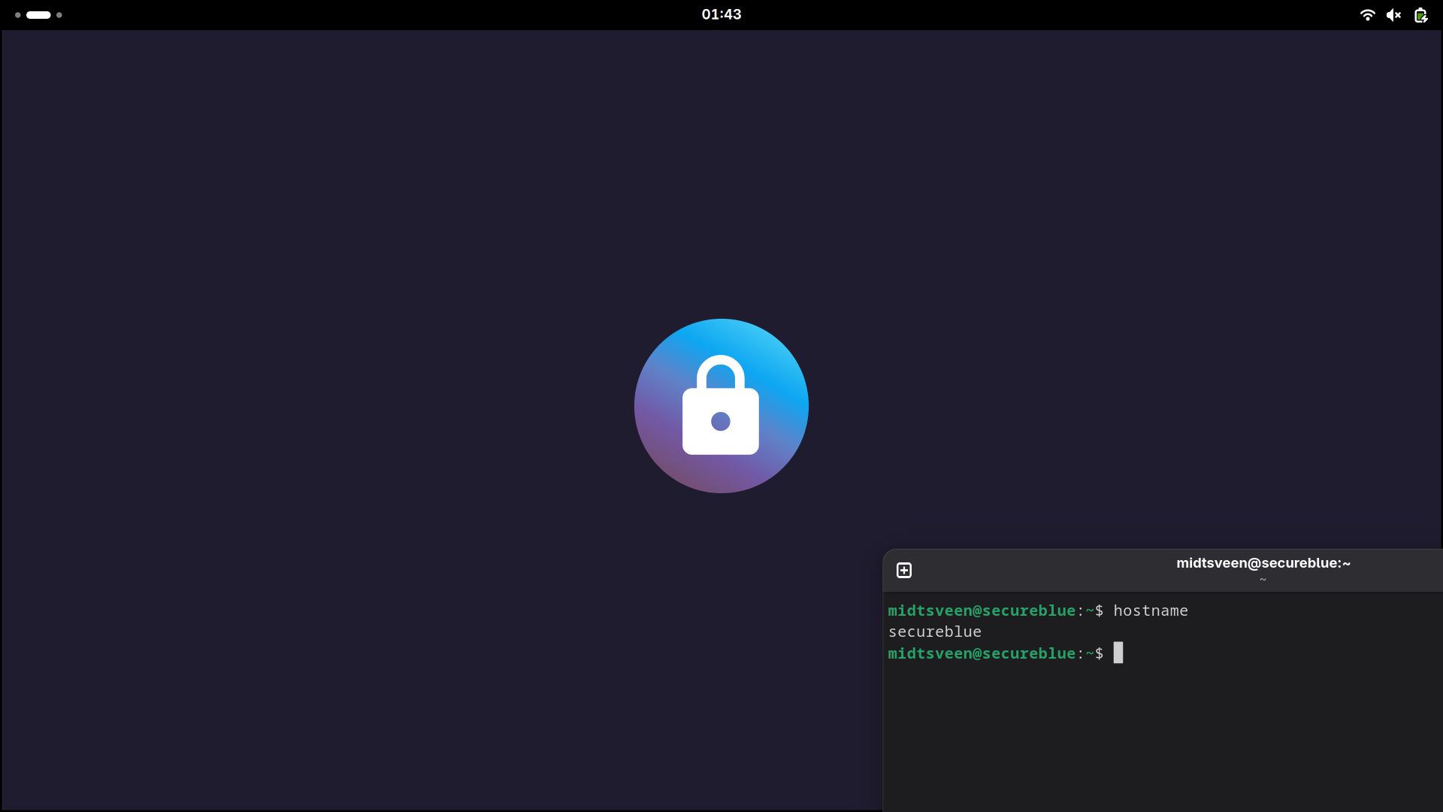Viewport: 1443px width, 812px height.
Task: Open the battery charging indicator
Action: pos(1420,15)
